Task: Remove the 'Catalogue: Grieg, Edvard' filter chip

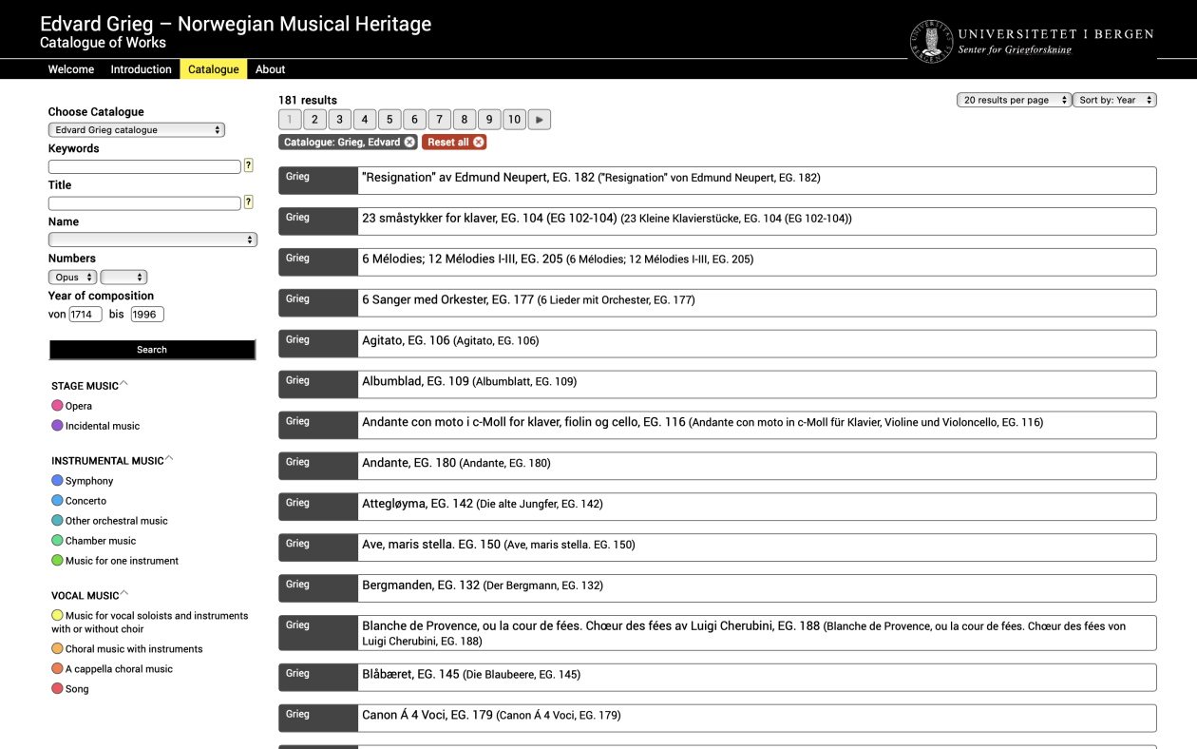Action: click(409, 141)
